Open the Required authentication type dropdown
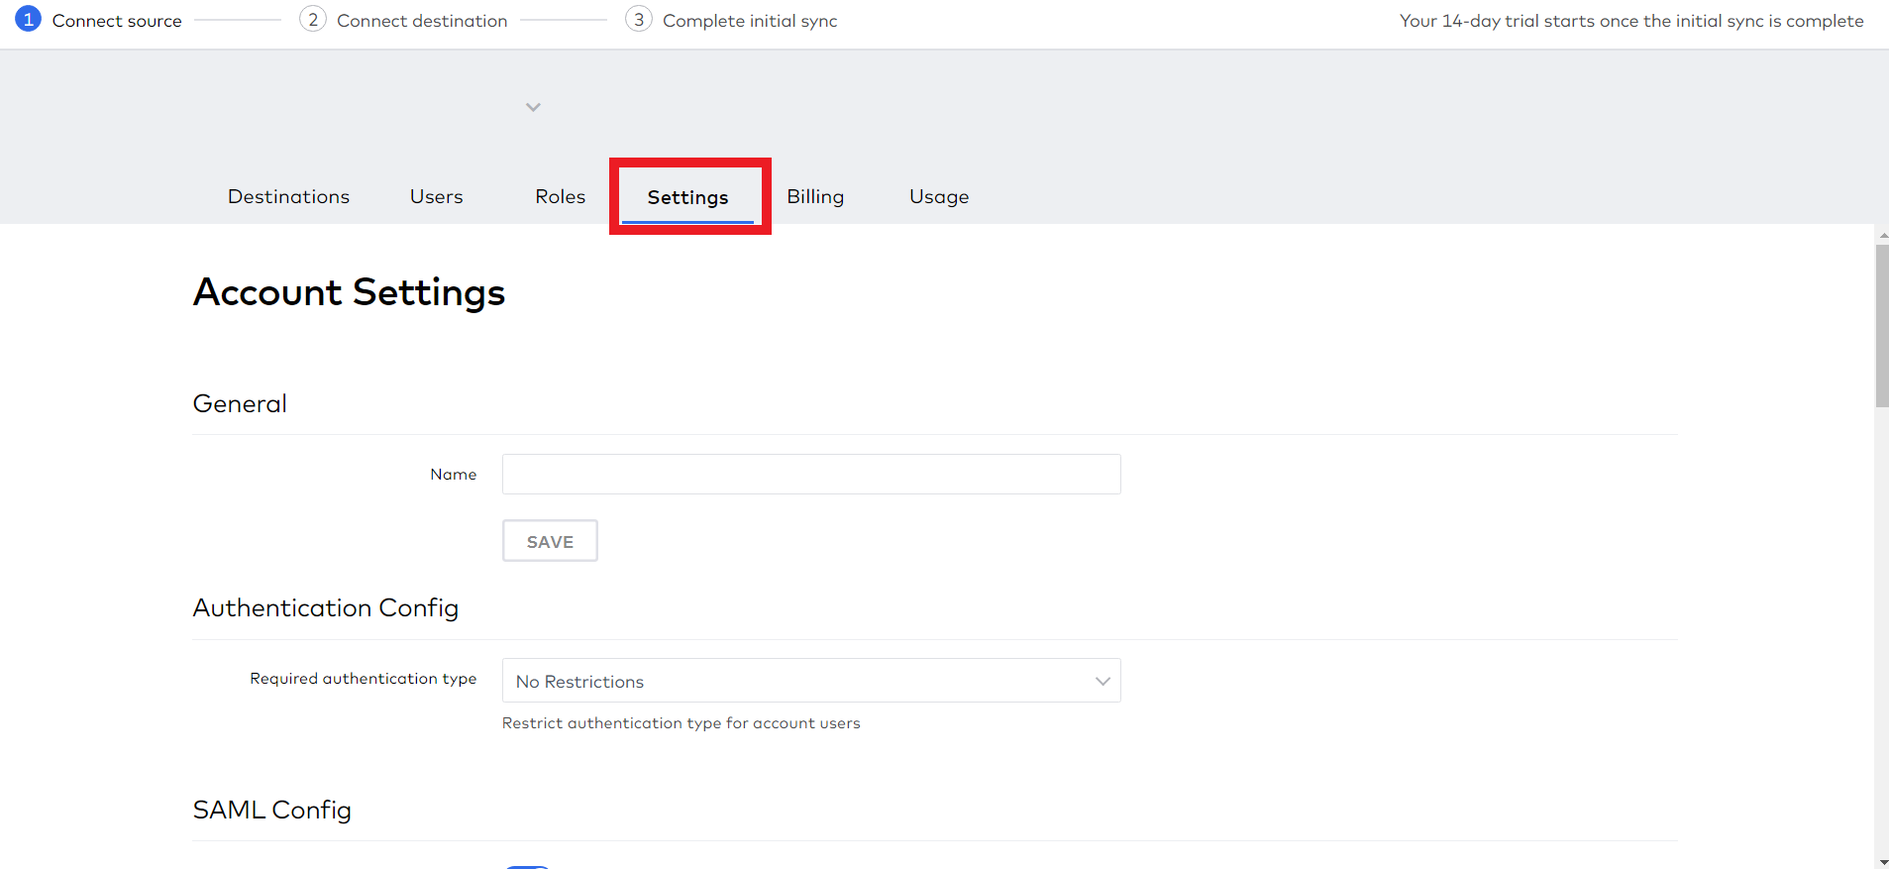1889x869 pixels. [810, 681]
